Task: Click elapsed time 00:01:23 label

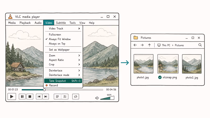Action: click(13, 89)
